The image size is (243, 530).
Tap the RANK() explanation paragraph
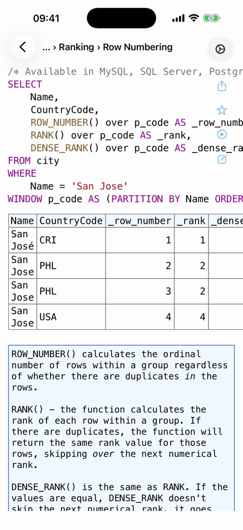[117, 437]
